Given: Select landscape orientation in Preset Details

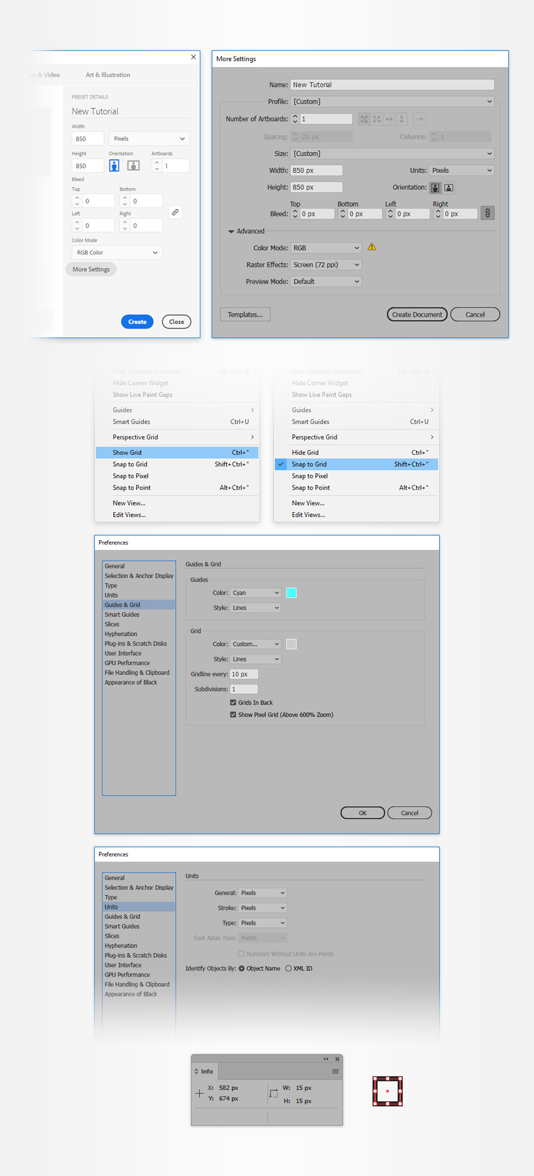Looking at the screenshot, I should pyautogui.click(x=133, y=165).
